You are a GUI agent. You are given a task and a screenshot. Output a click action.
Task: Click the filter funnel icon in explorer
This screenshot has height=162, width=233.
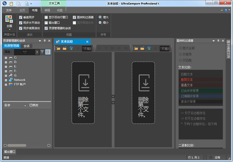[42, 52]
